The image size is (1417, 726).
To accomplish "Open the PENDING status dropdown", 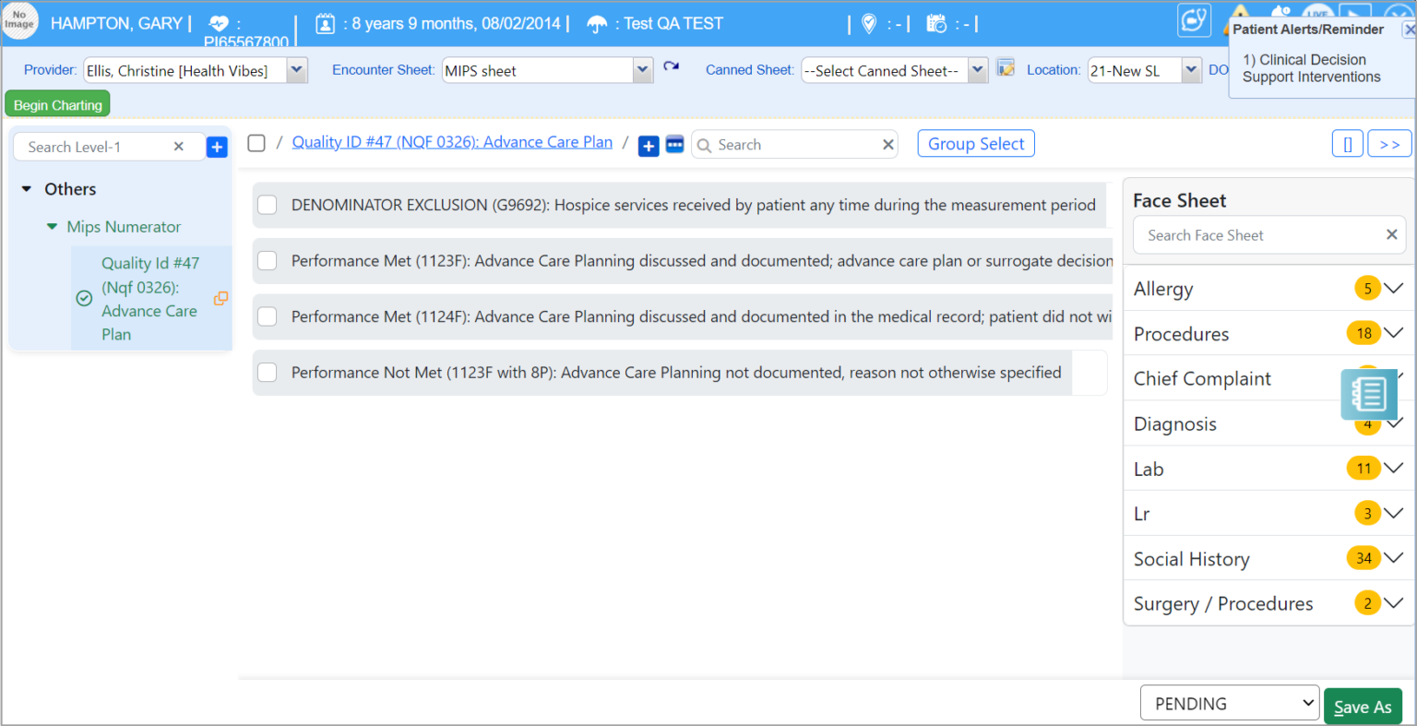I will (1230, 703).
